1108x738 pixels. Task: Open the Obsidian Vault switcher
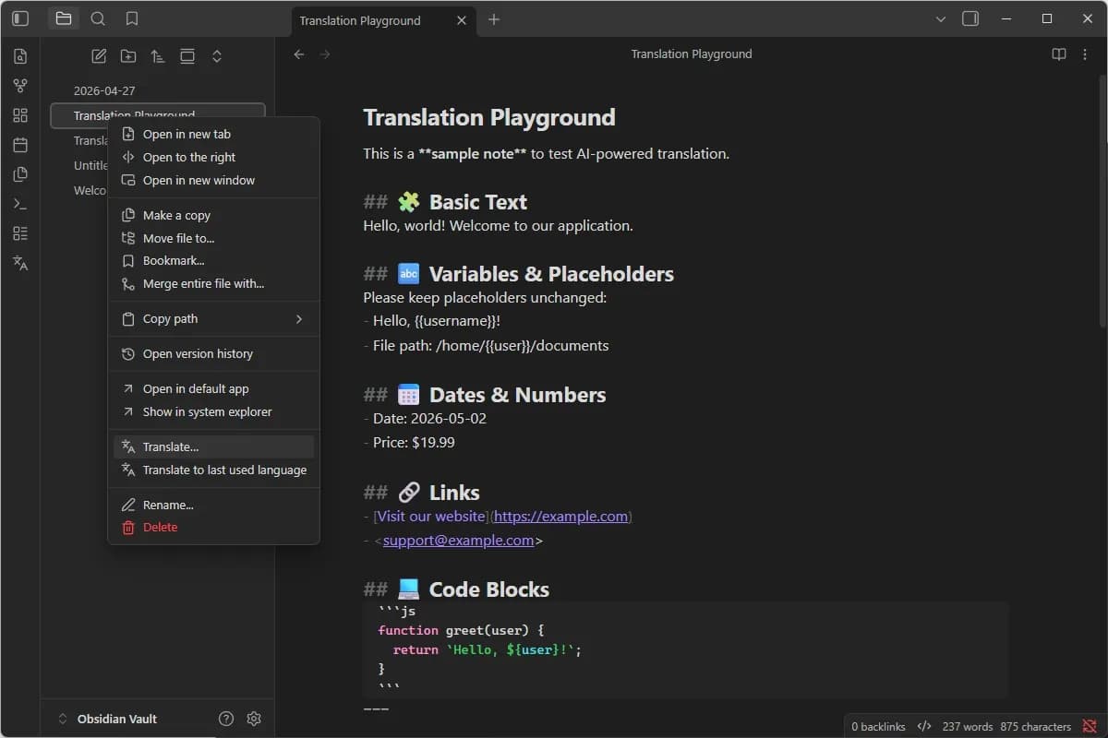pos(107,719)
